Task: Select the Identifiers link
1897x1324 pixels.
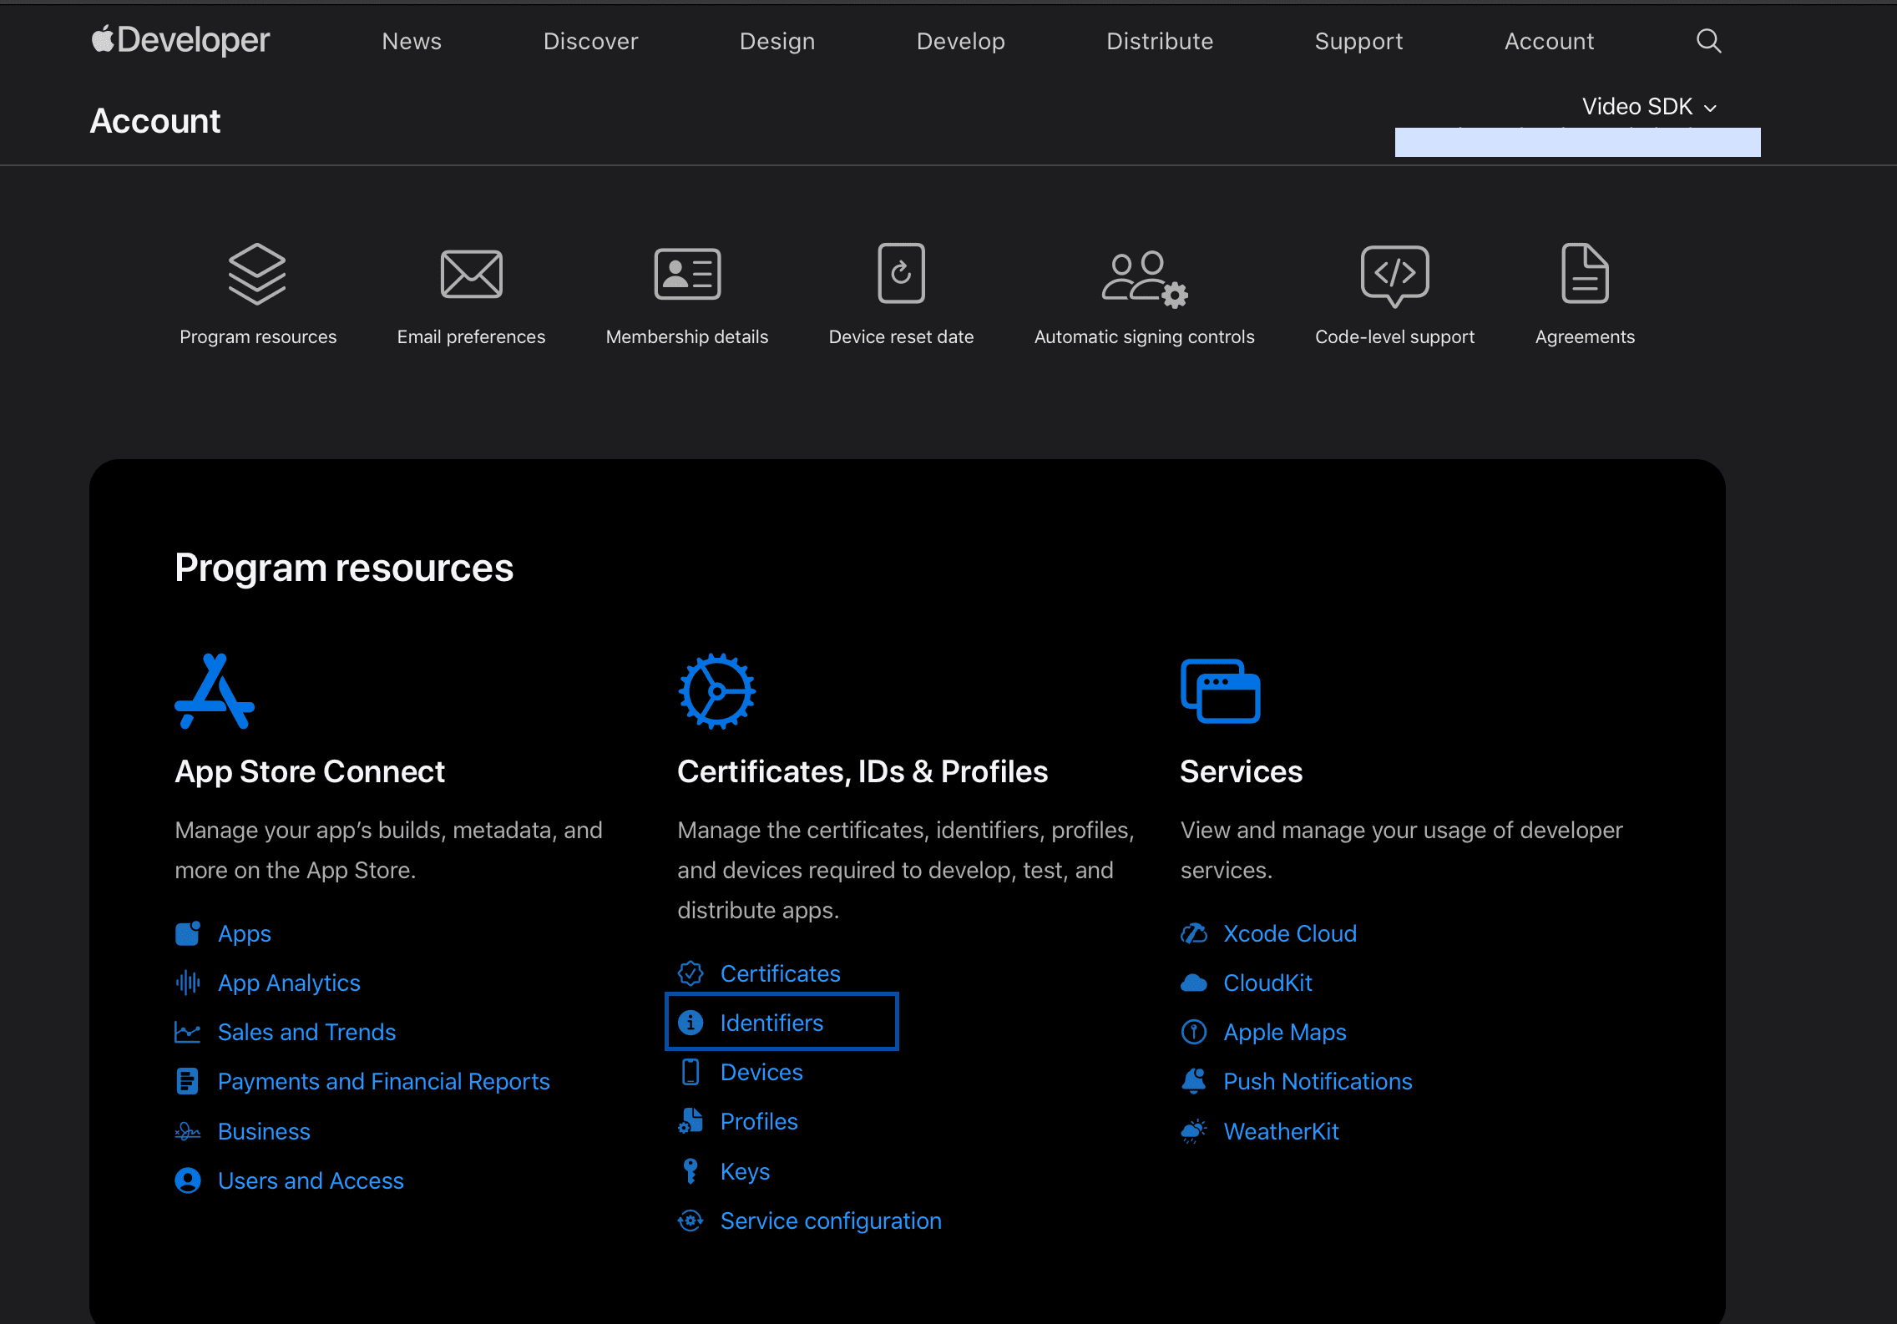Action: [771, 1023]
